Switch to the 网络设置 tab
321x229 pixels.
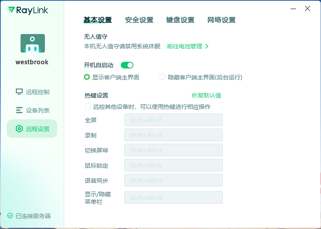[222, 20]
